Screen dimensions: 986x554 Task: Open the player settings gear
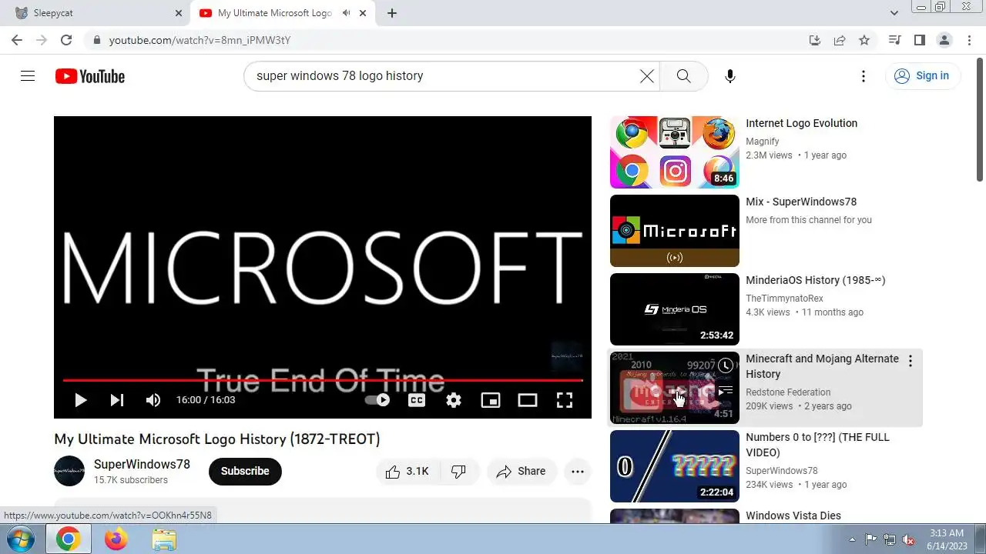454,400
